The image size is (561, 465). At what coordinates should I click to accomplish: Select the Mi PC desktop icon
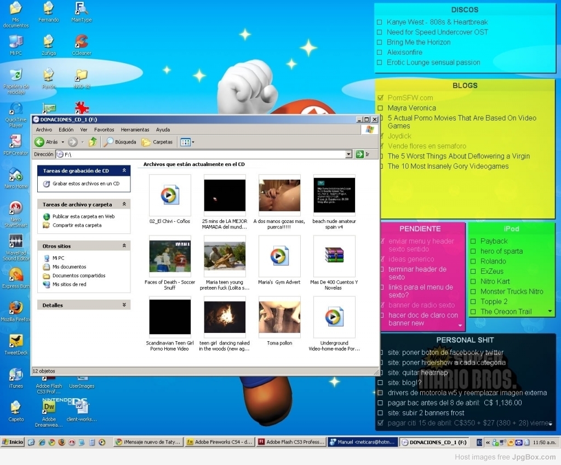pyautogui.click(x=16, y=45)
